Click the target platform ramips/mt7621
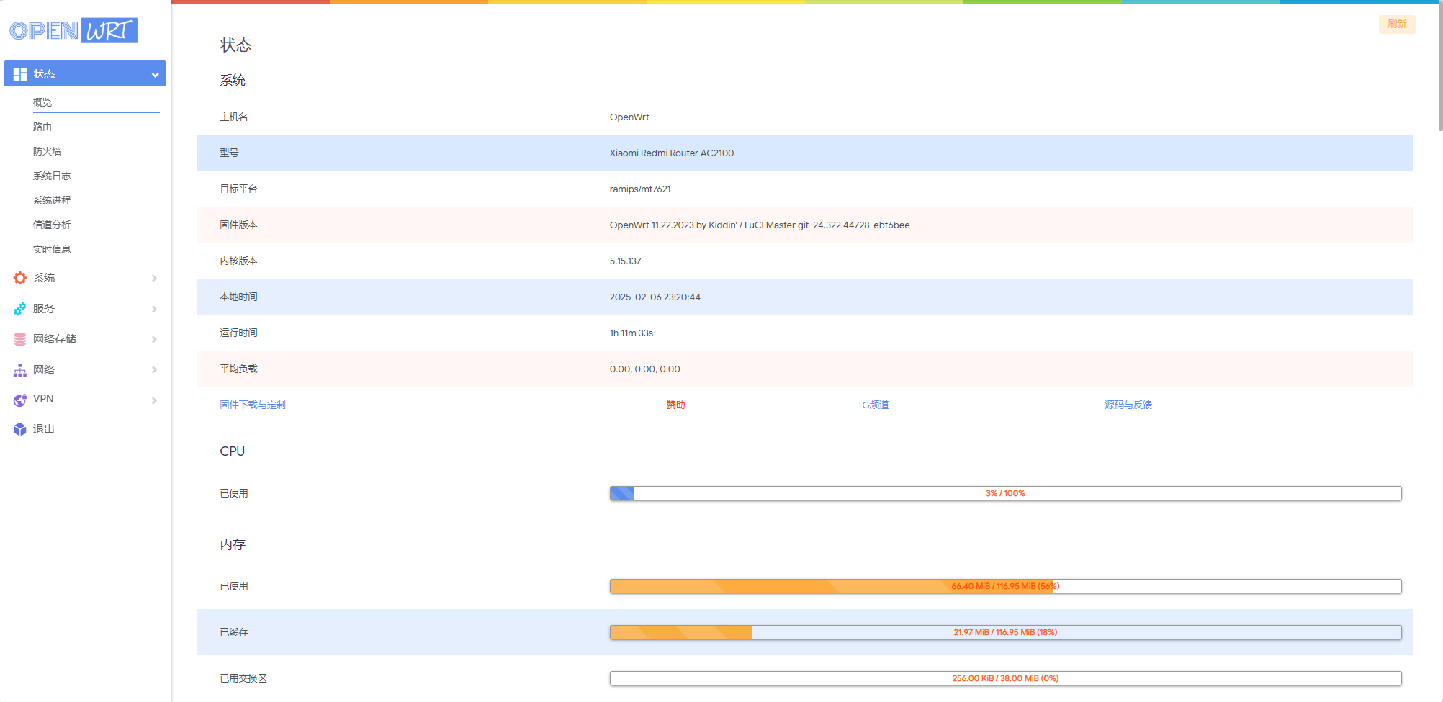1443x702 pixels. [640, 189]
